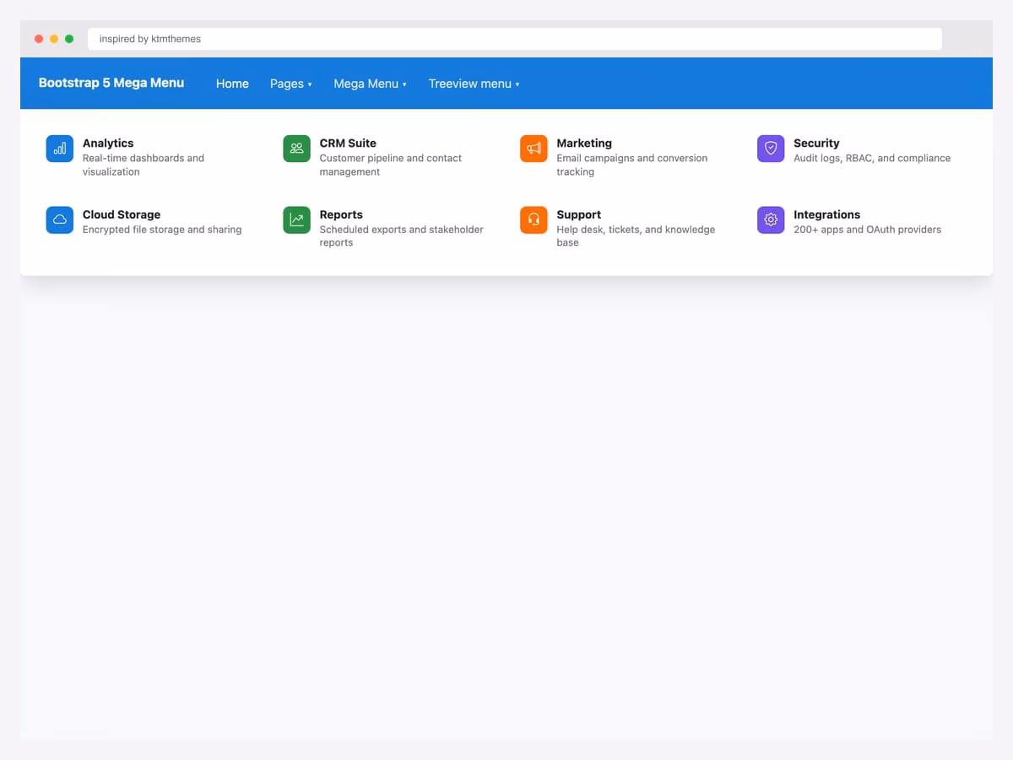The image size is (1013, 760).
Task: Click the red window dot
Action: 39,39
